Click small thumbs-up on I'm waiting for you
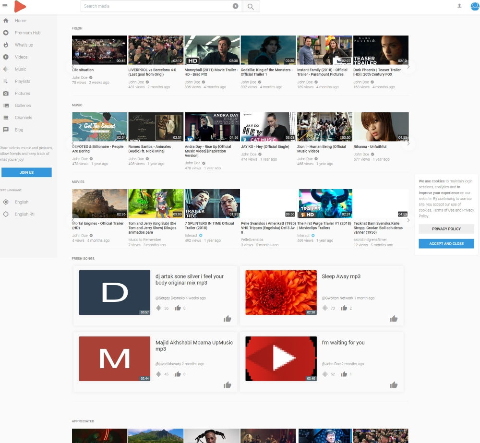Image resolution: width=480 pixels, height=443 pixels. point(344,374)
